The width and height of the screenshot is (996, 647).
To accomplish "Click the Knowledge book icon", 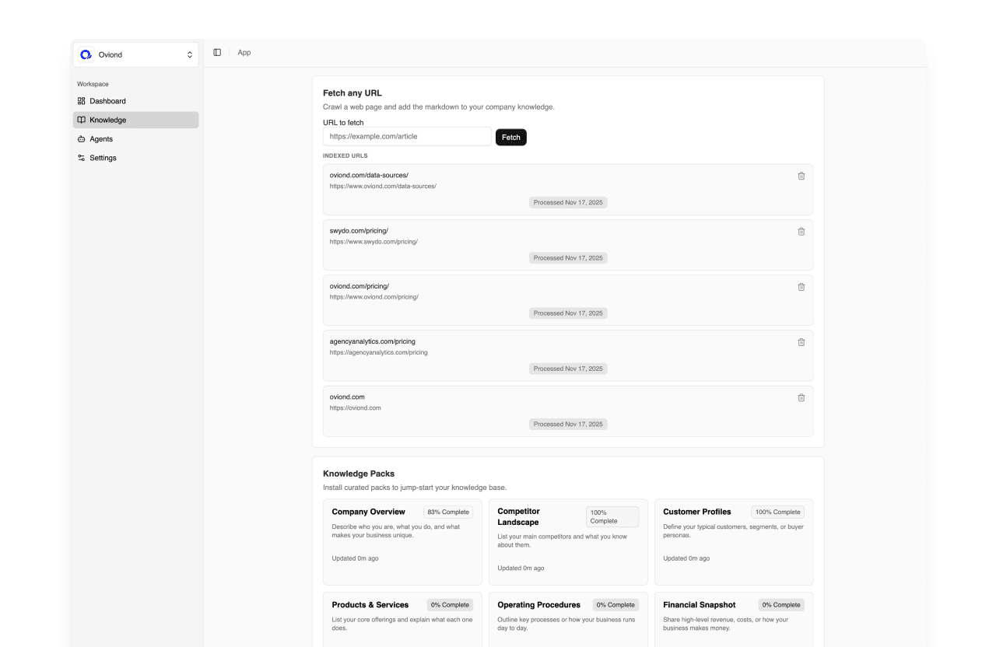I will [81, 120].
